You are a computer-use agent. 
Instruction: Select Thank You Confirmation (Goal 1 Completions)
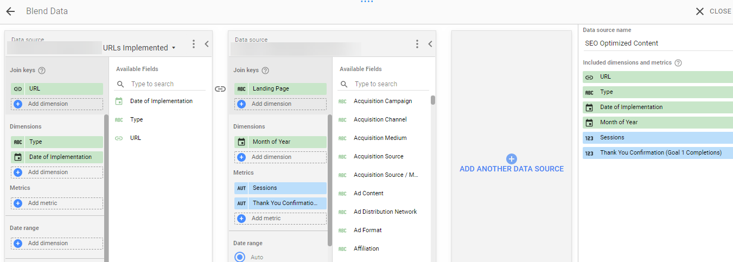[x=658, y=153]
